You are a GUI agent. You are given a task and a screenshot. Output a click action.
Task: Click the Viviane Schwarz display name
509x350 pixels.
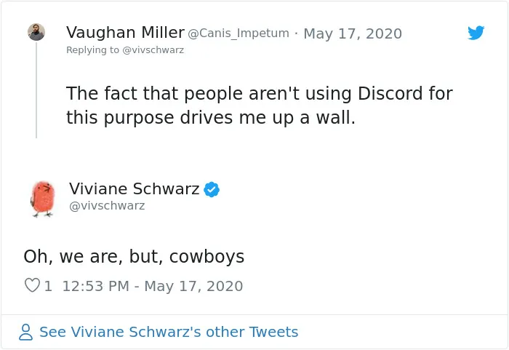point(134,188)
